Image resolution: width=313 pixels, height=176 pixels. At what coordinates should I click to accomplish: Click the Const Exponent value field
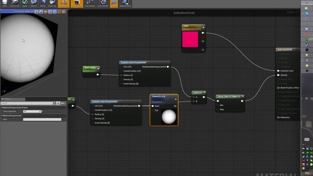pos(32,111)
